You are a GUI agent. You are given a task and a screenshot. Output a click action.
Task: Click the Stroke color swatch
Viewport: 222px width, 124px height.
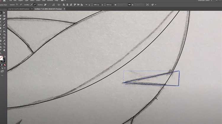click(3, 61)
